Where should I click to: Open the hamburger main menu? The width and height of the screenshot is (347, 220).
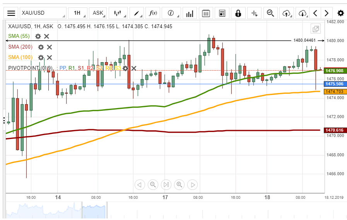point(11,13)
